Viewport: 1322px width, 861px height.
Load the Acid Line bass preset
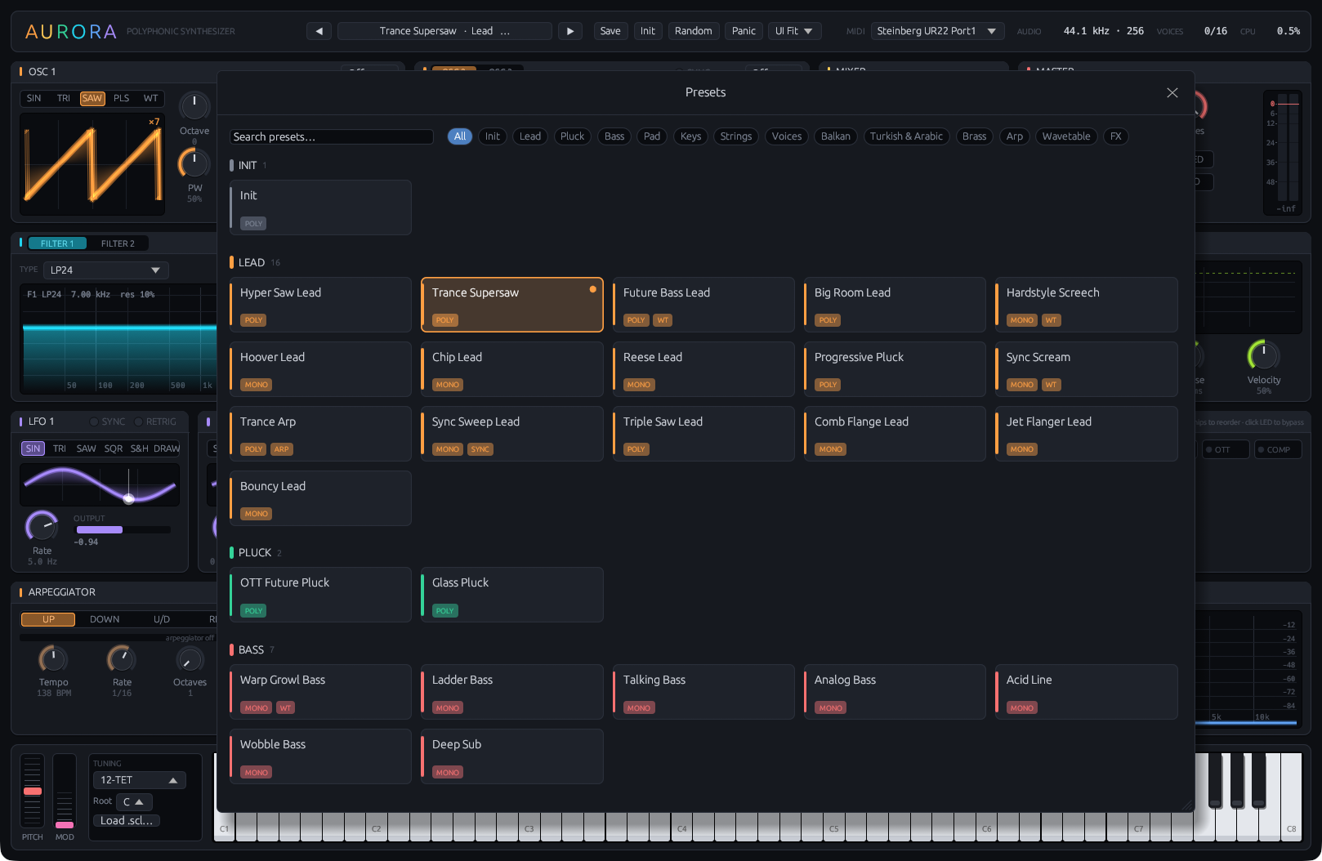[1086, 692]
